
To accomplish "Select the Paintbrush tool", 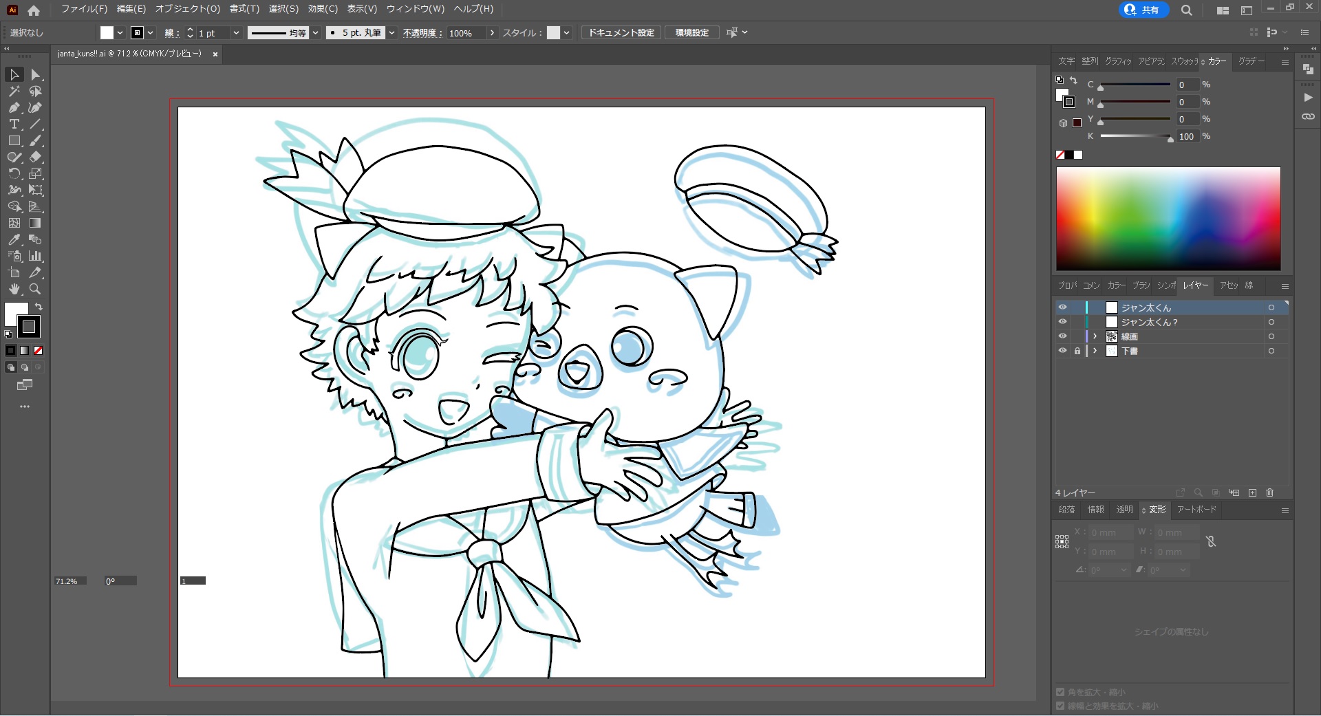I will click(36, 140).
